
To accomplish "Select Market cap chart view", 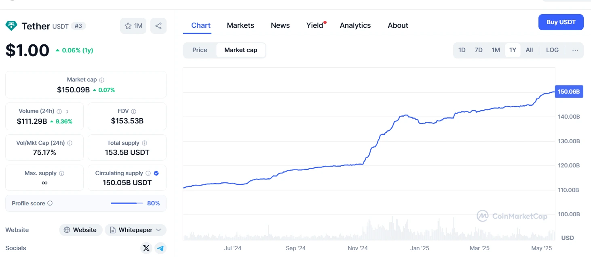I will point(241,50).
